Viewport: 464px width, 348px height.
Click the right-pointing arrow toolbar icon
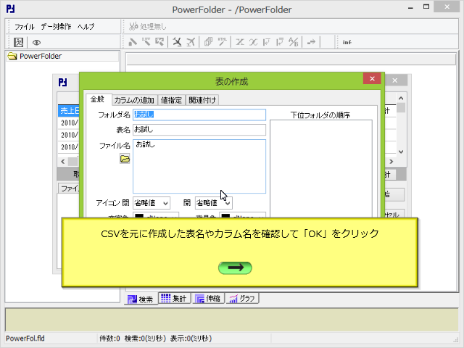click(311, 42)
